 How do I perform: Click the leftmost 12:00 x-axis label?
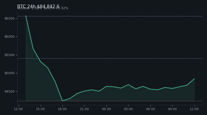18,109
